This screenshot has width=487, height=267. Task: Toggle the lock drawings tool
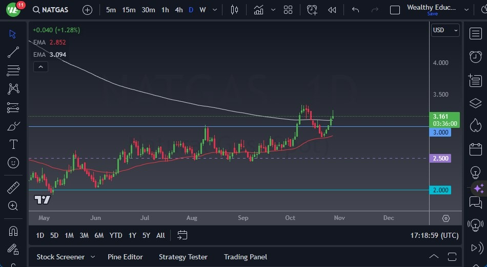13,250
